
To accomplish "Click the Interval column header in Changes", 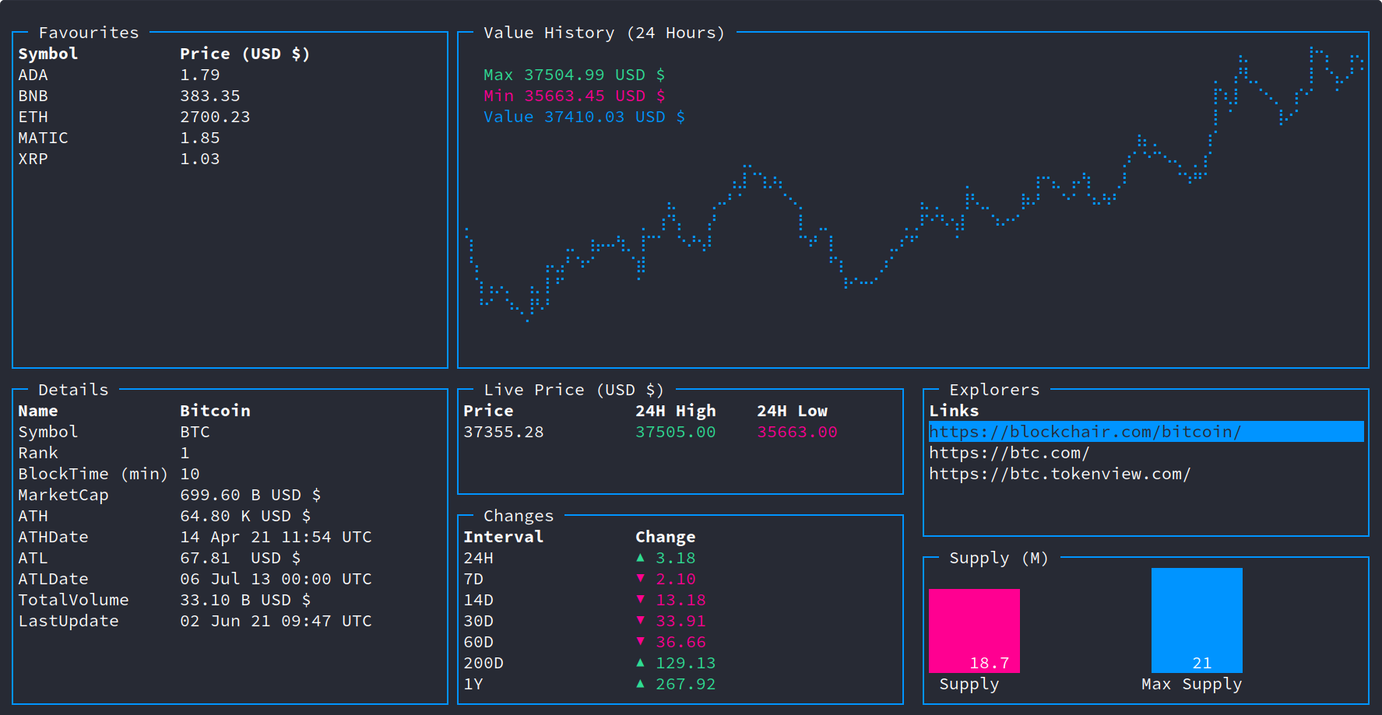I will click(x=504, y=537).
